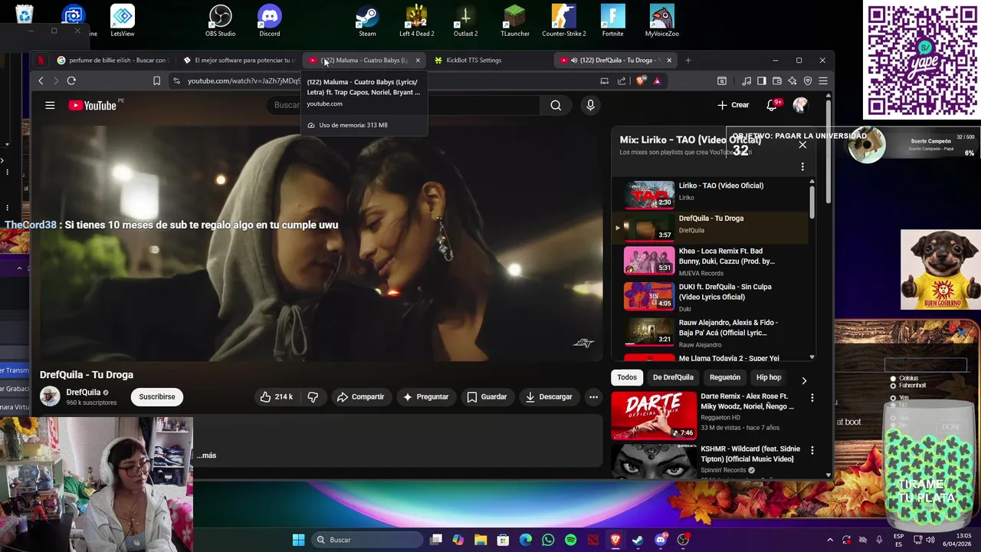
Task: Dislike the DrefQuila video
Action: tap(313, 396)
